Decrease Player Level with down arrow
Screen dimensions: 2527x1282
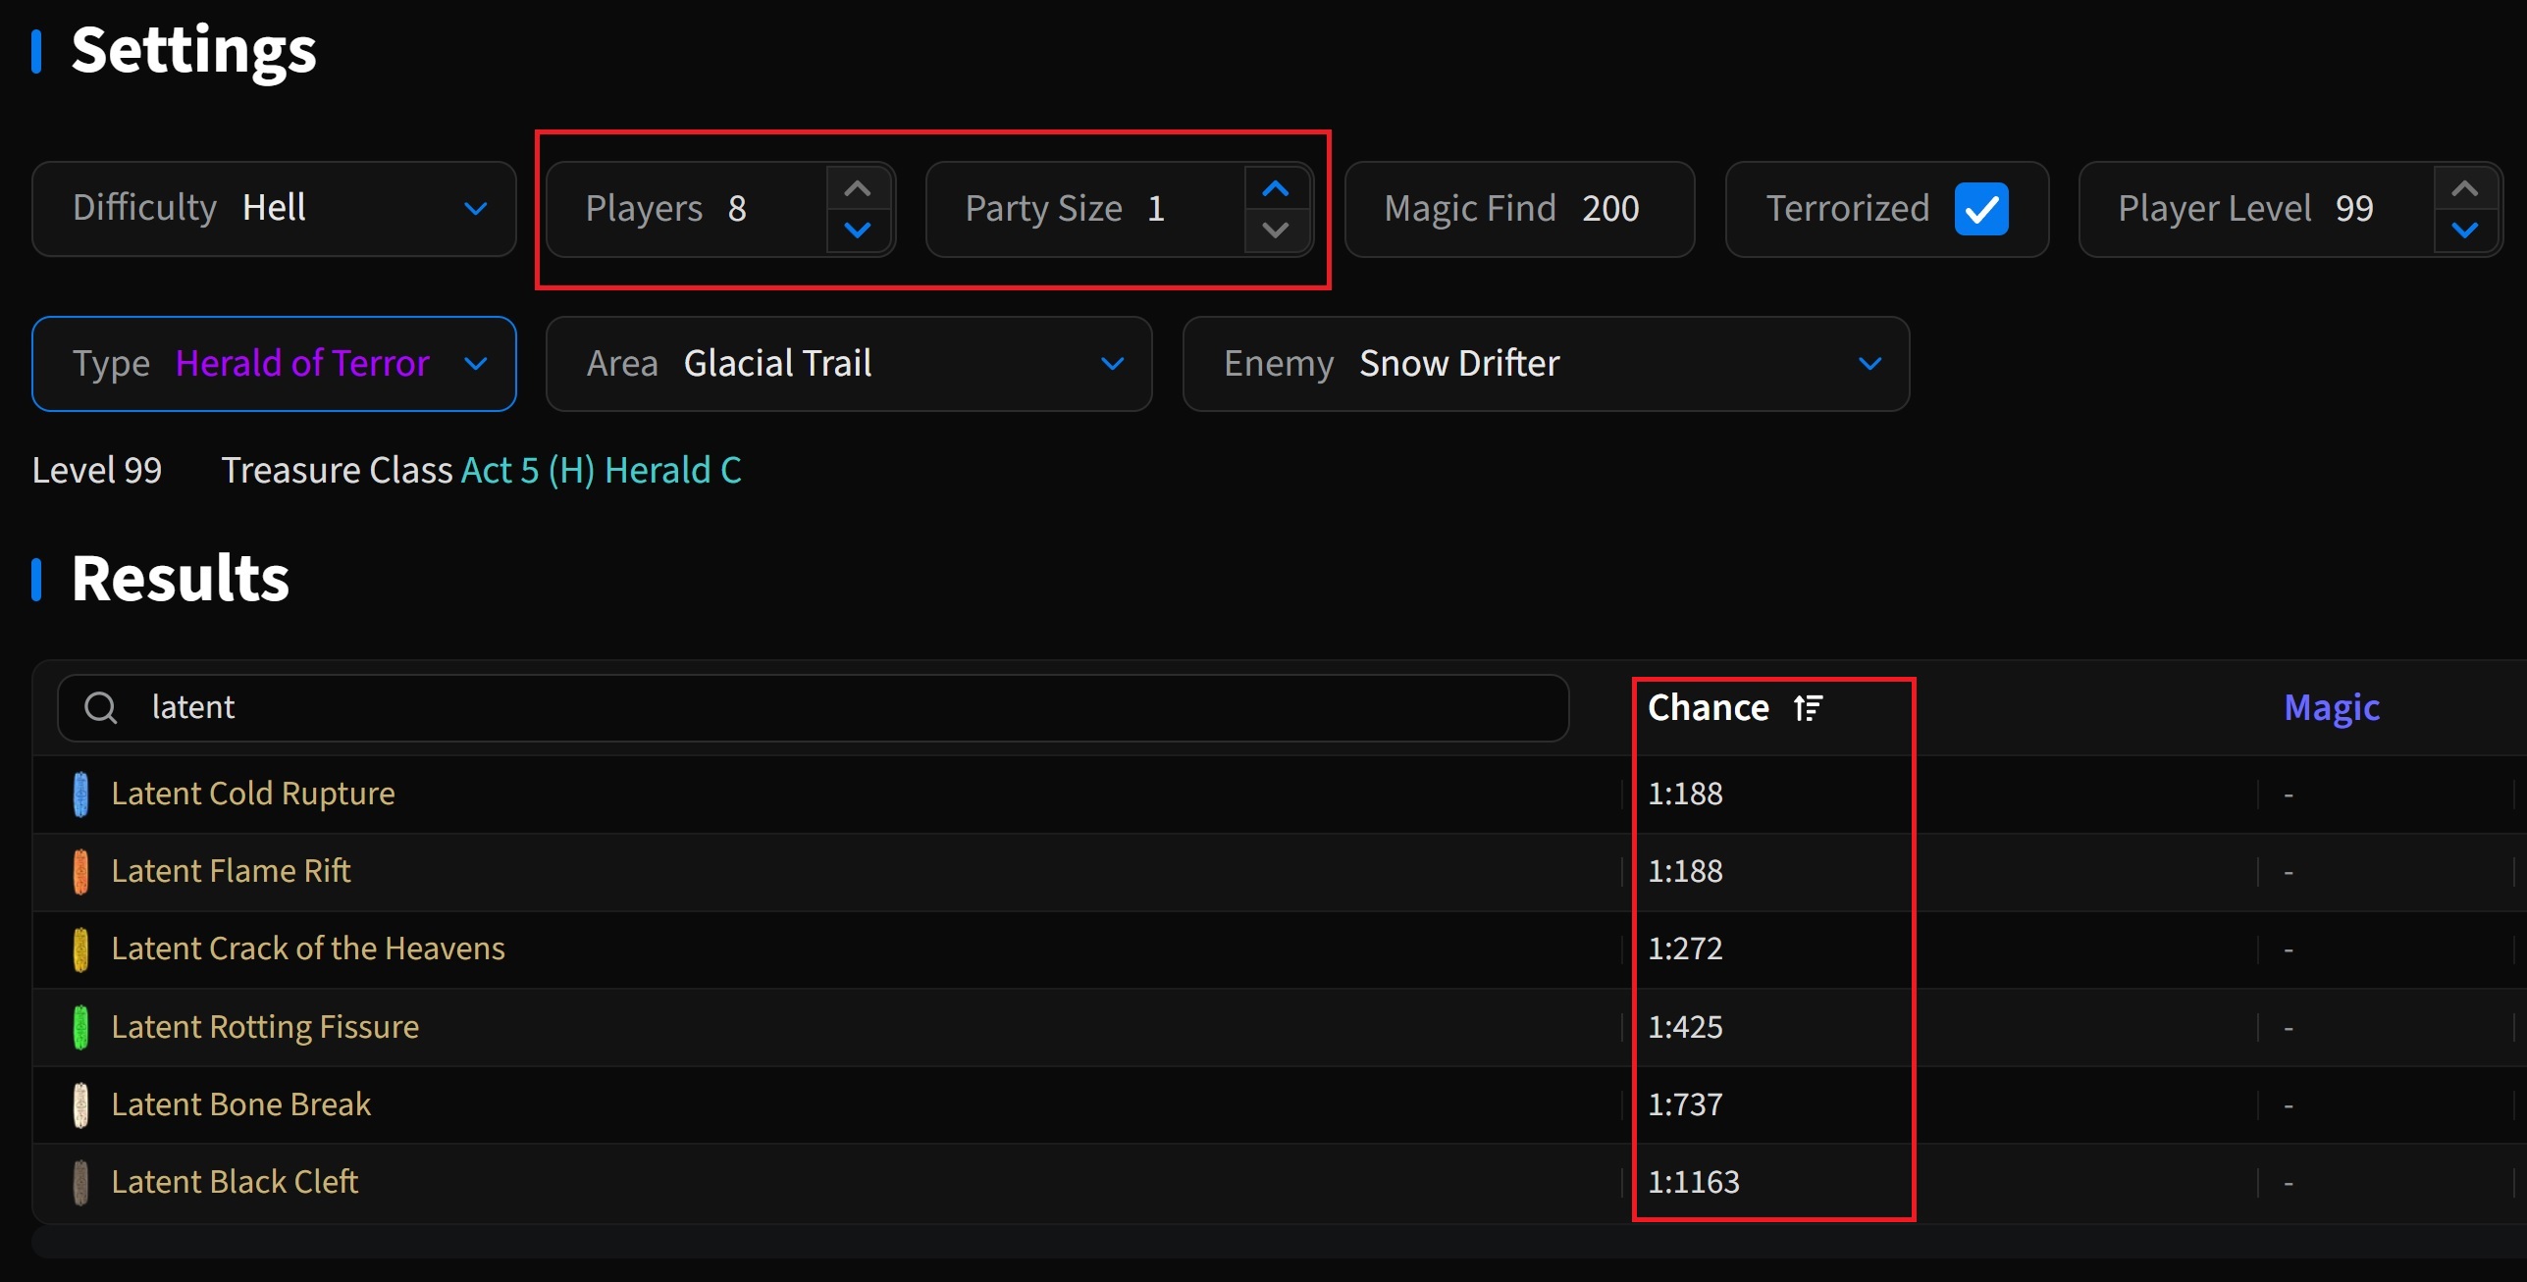2464,231
